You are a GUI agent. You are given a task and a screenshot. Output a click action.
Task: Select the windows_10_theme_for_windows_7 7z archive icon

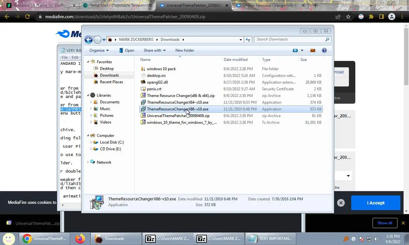(x=143, y=122)
